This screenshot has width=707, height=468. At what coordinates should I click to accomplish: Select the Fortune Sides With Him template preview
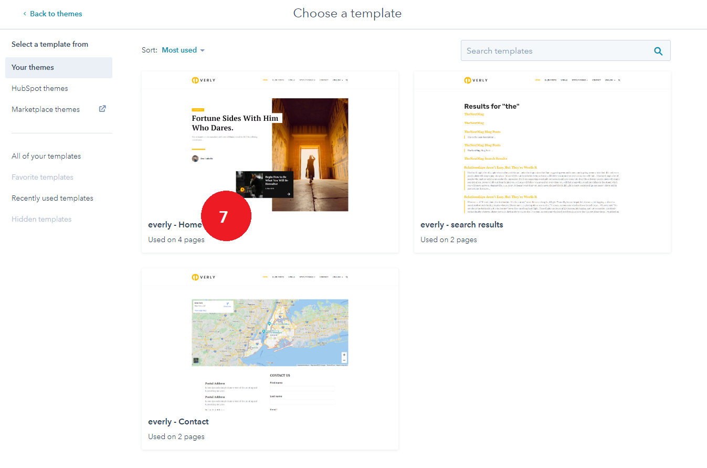coord(270,142)
